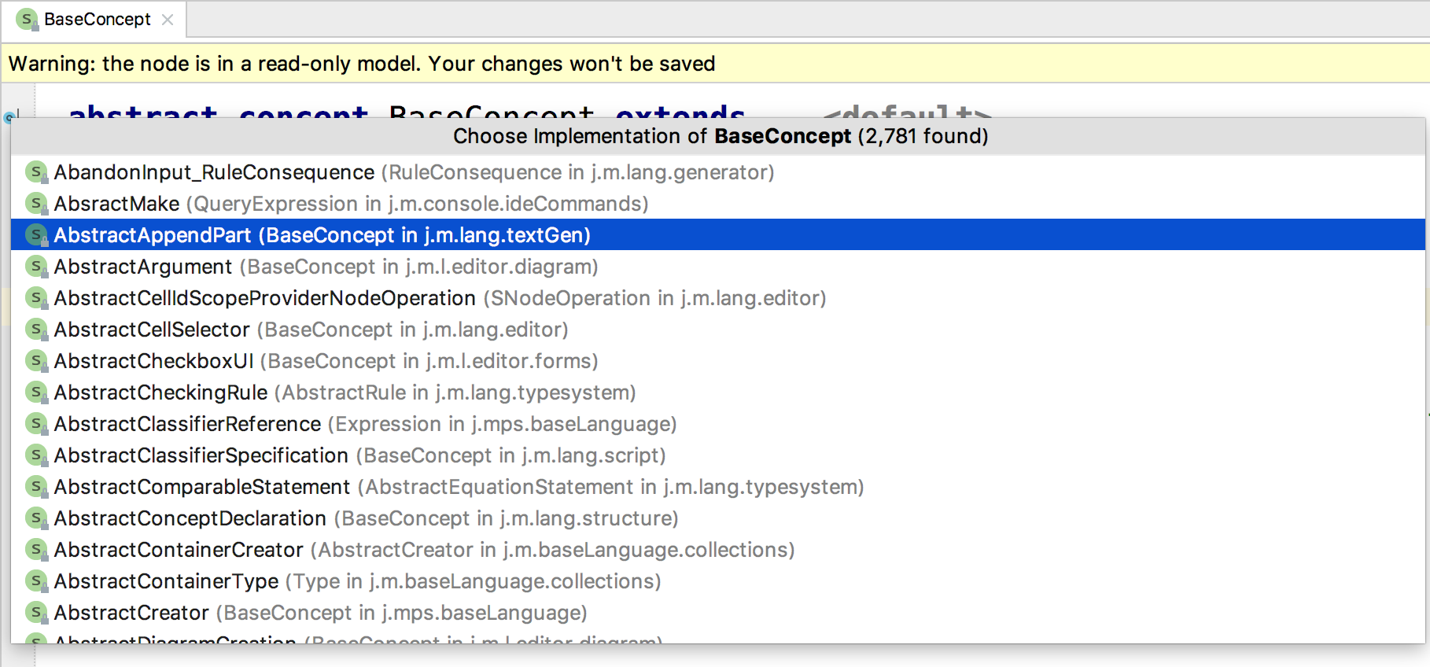The height and width of the screenshot is (667, 1430).
Task: Click the concept icon for AbstractArgument
Action: pyautogui.click(x=36, y=267)
